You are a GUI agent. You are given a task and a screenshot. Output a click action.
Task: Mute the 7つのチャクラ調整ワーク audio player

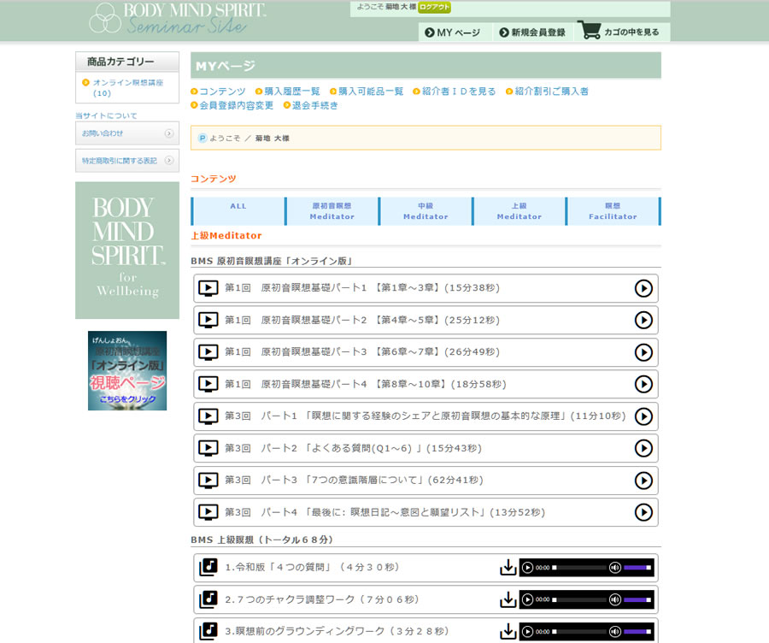(614, 599)
